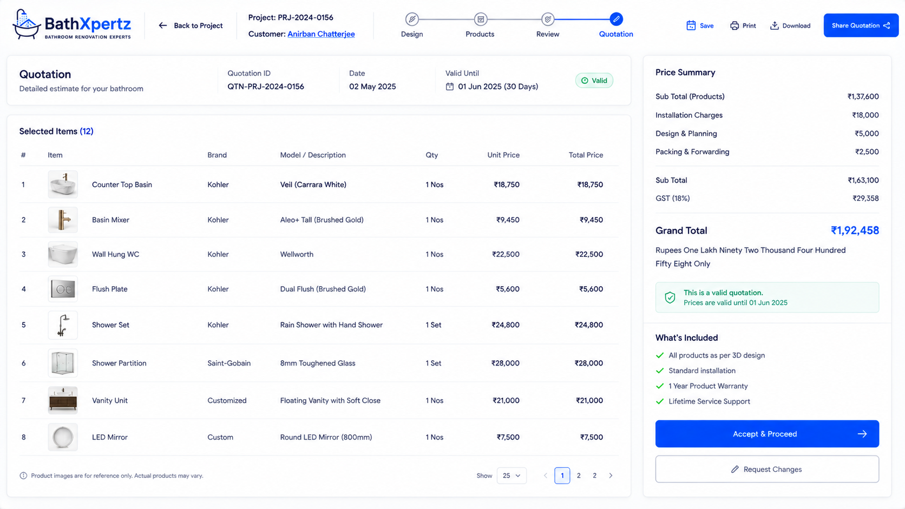Screen dimensions: 905x509
Task: Click the Download tray icon
Action: pos(775,25)
